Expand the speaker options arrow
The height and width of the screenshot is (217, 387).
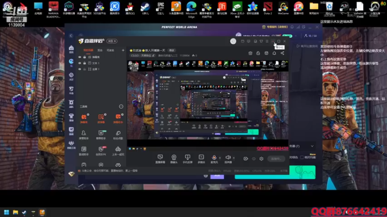[x=234, y=158]
